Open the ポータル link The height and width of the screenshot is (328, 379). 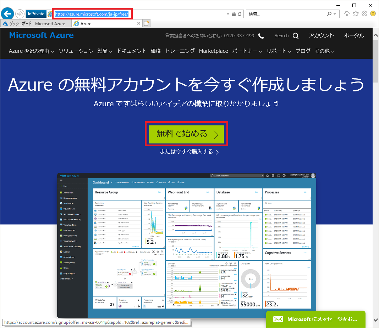coord(354,35)
